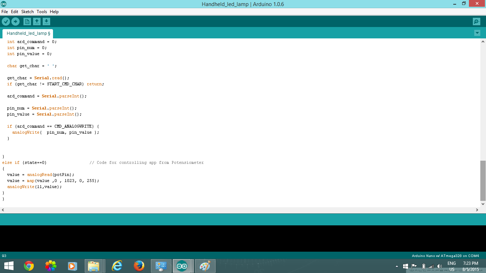Click 'ard_command = Serial.parseInt();' line
Viewport: 486px width, 273px height.
(47, 96)
